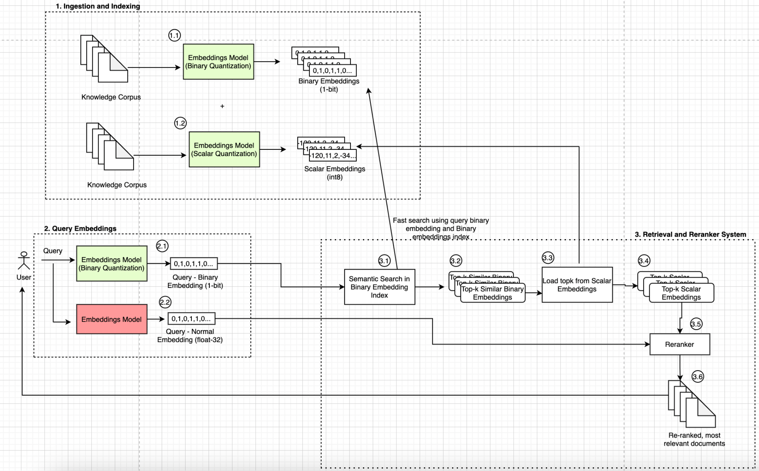Click Top-k Similar Binary Embeddings card

[492, 293]
